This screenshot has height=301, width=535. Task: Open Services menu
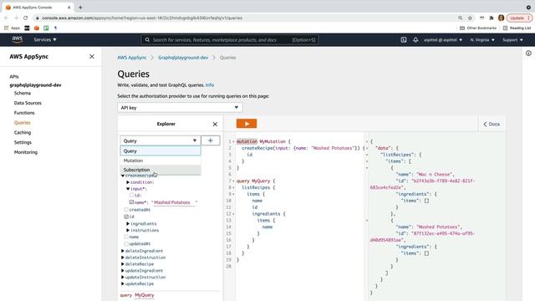click(x=45, y=39)
